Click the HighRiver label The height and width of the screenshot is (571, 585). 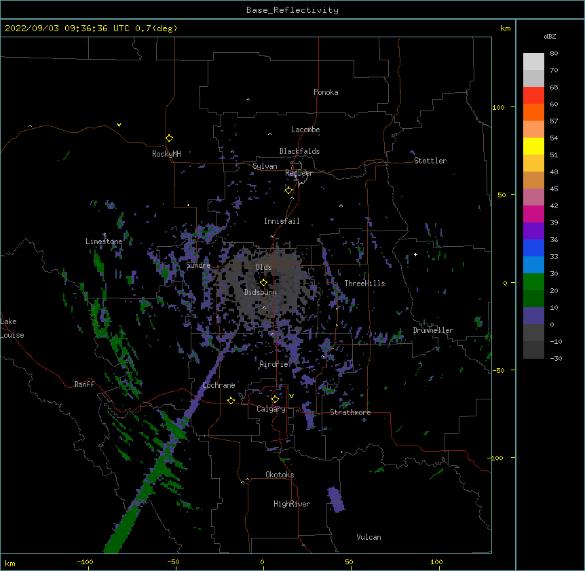(x=292, y=504)
